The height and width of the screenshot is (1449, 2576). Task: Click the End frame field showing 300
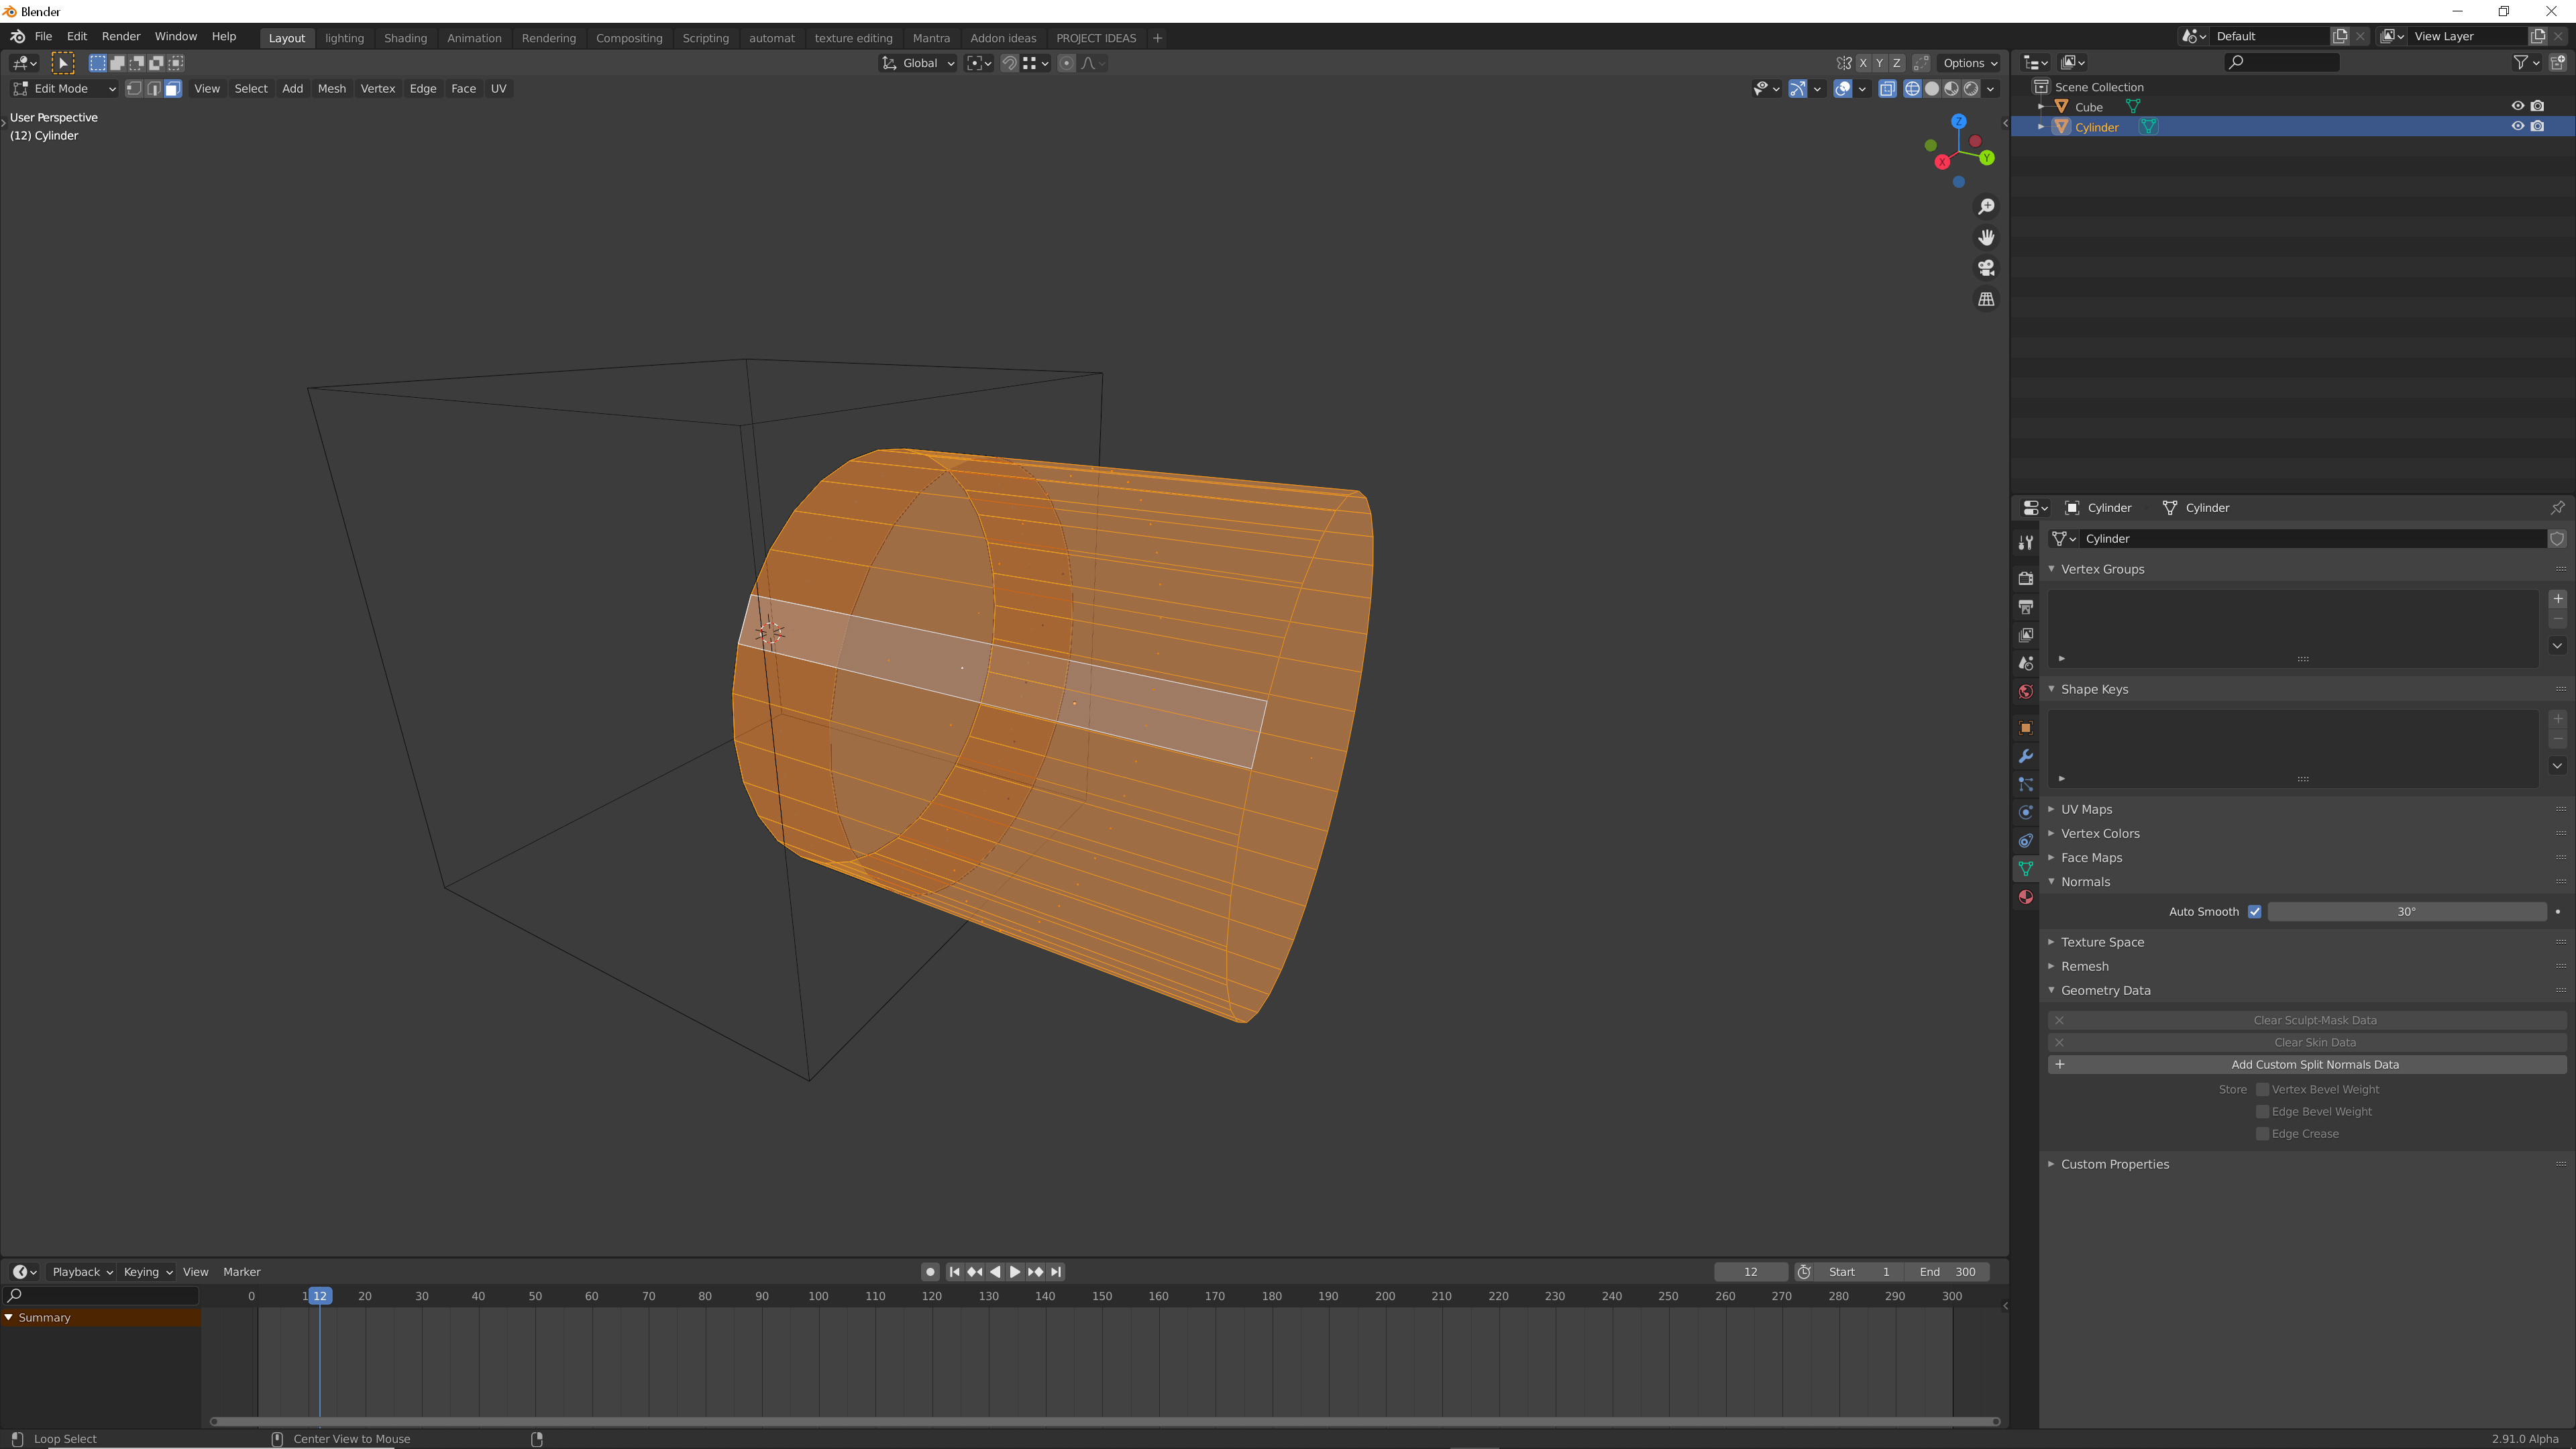point(1946,1272)
